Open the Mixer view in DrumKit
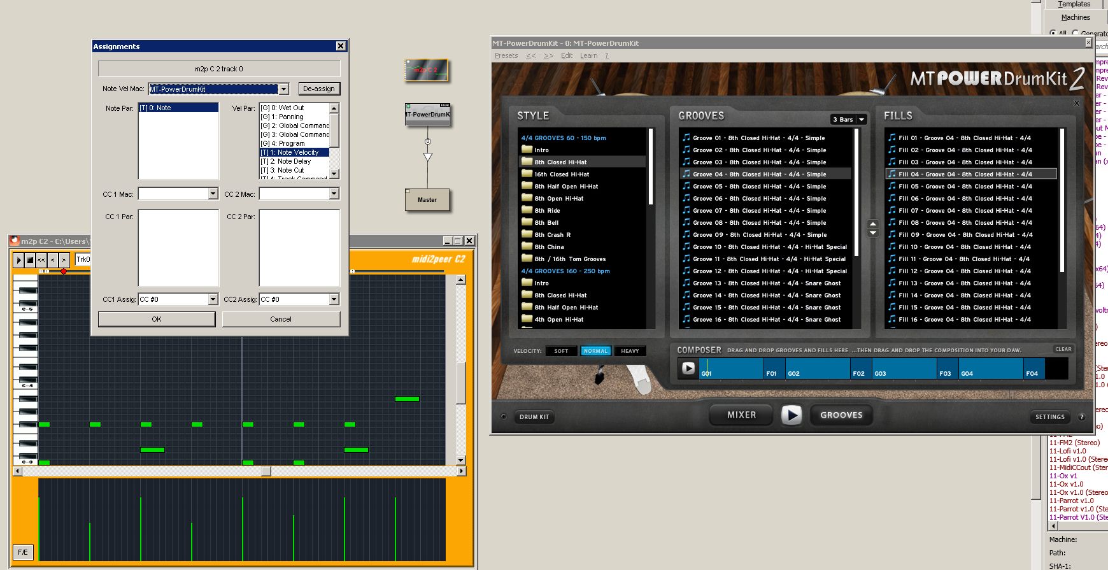 point(741,415)
